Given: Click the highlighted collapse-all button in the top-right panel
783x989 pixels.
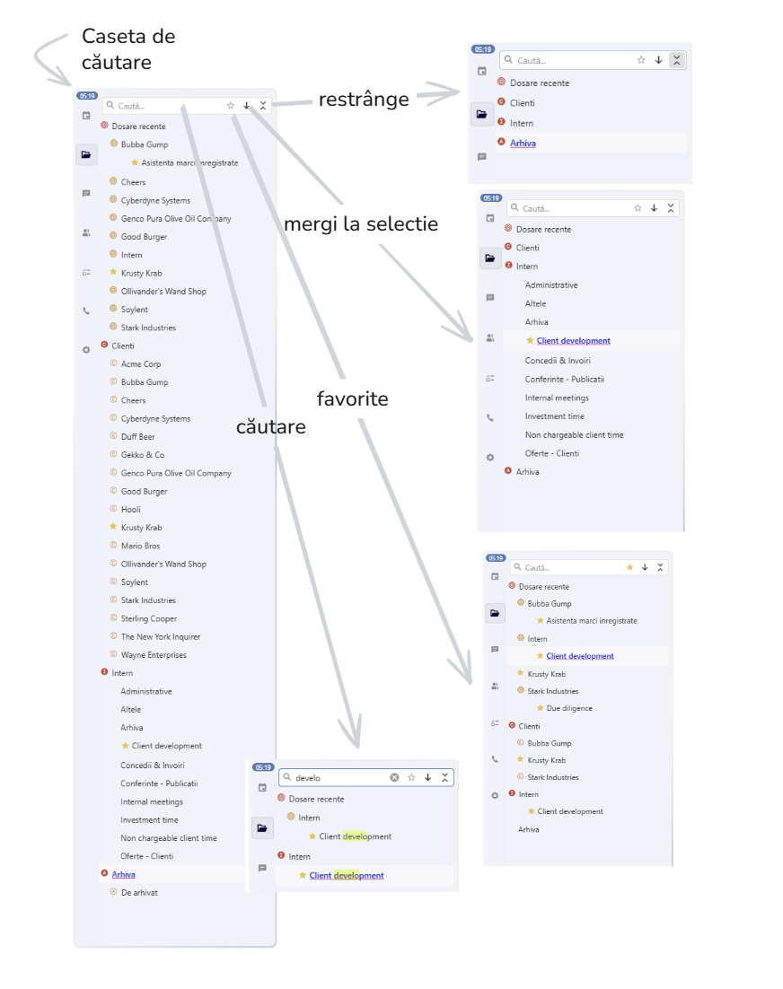Looking at the screenshot, I should click(x=676, y=60).
